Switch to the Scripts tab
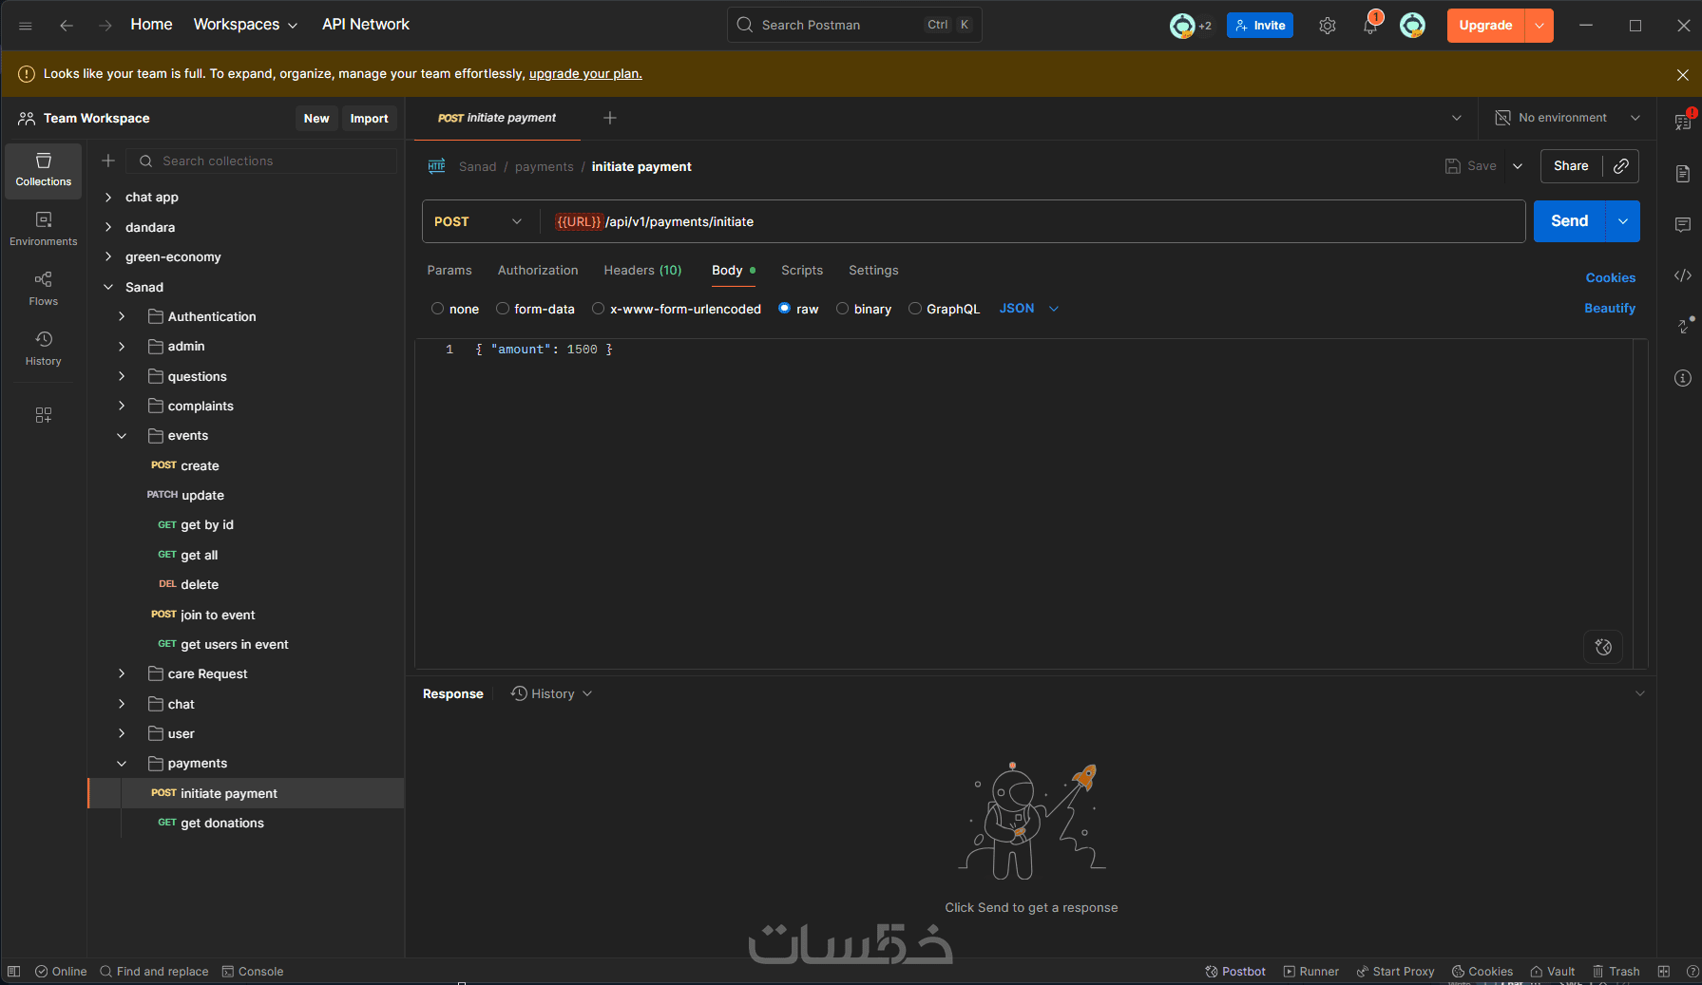This screenshot has width=1702, height=985. [x=802, y=271]
